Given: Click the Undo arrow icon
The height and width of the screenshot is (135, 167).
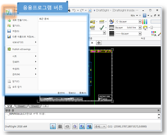Looking at the screenshot, I should pos(74,10).
